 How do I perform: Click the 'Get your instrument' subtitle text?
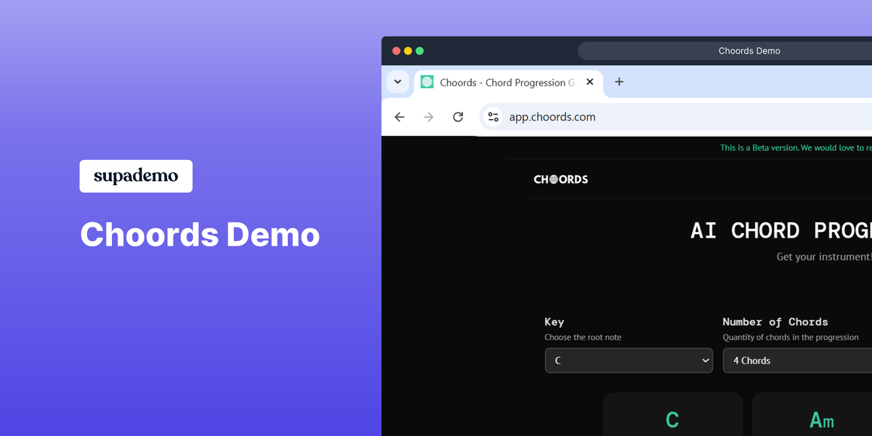point(824,257)
